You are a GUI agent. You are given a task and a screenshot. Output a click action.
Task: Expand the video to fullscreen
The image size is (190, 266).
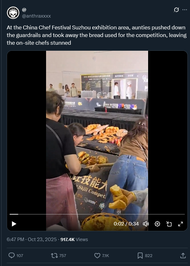[180, 224]
